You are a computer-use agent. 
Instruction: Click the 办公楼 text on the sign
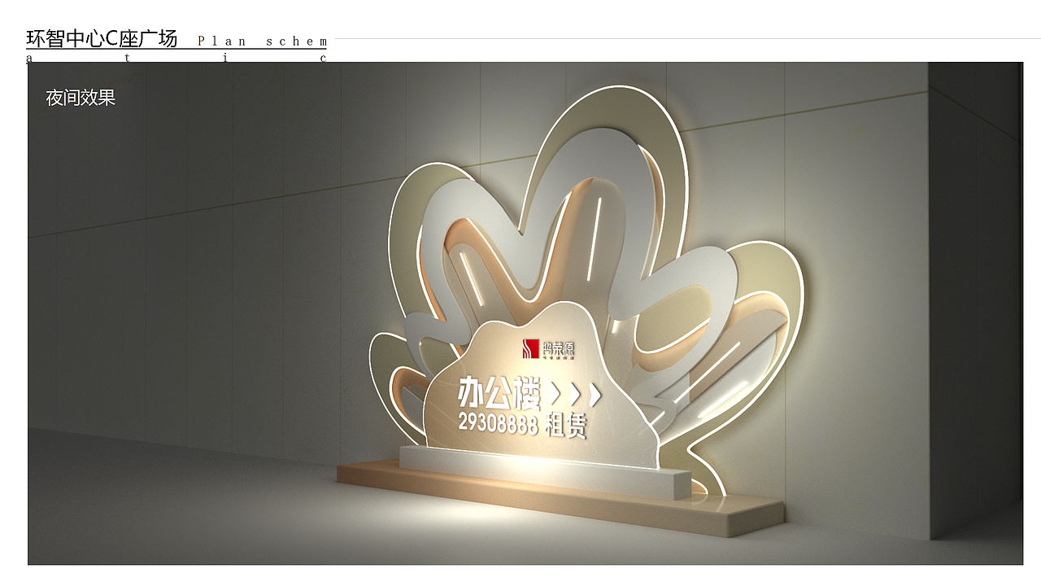point(499,393)
